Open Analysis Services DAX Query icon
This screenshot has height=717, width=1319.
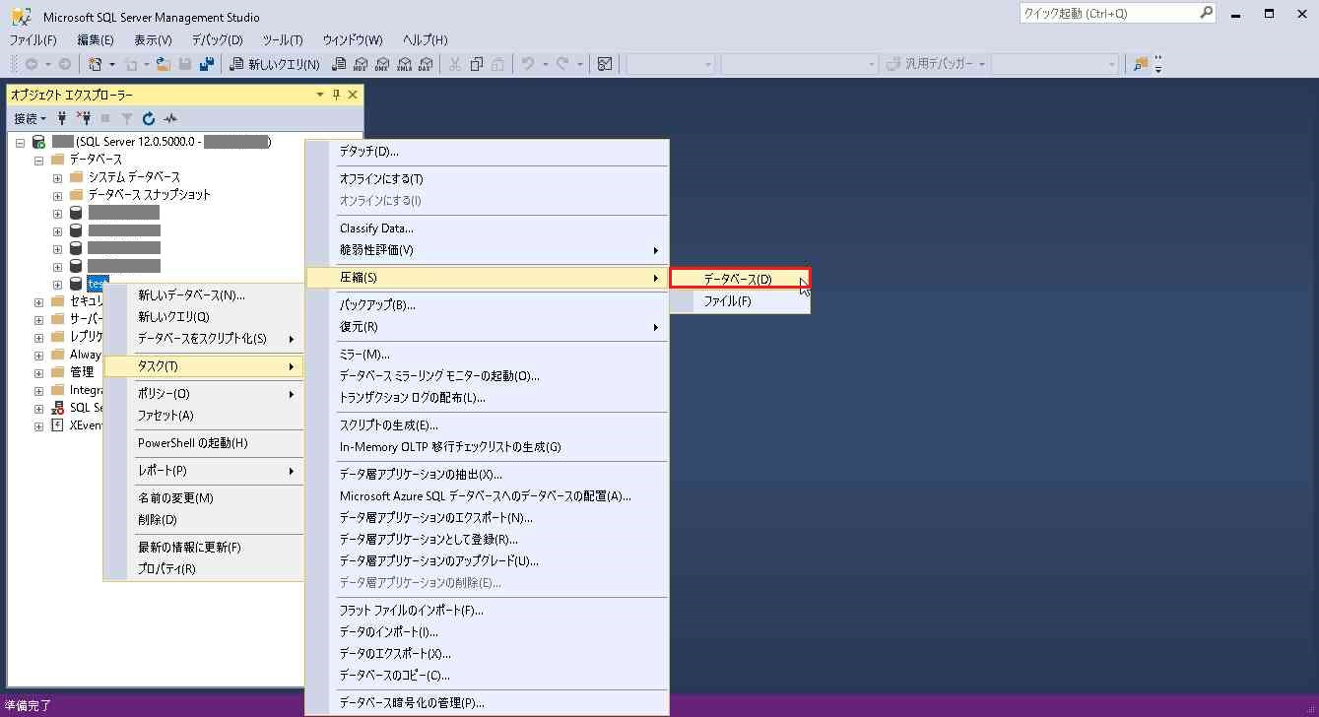click(426, 64)
